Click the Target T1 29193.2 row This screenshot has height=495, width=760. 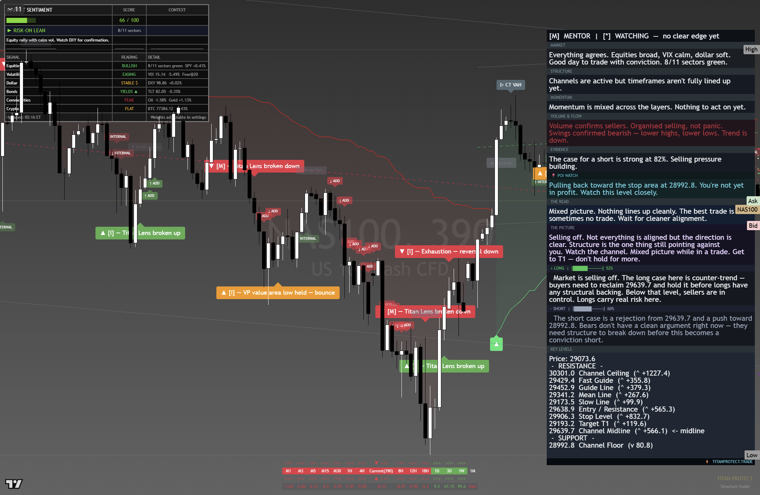[x=598, y=424]
